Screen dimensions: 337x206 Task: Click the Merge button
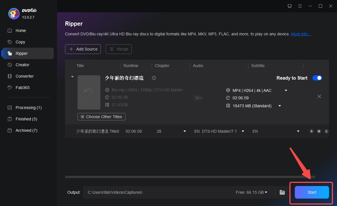(118, 49)
